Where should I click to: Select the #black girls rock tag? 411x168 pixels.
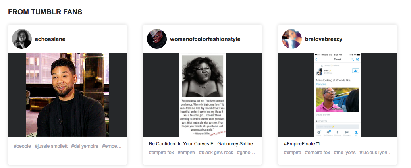216,152
